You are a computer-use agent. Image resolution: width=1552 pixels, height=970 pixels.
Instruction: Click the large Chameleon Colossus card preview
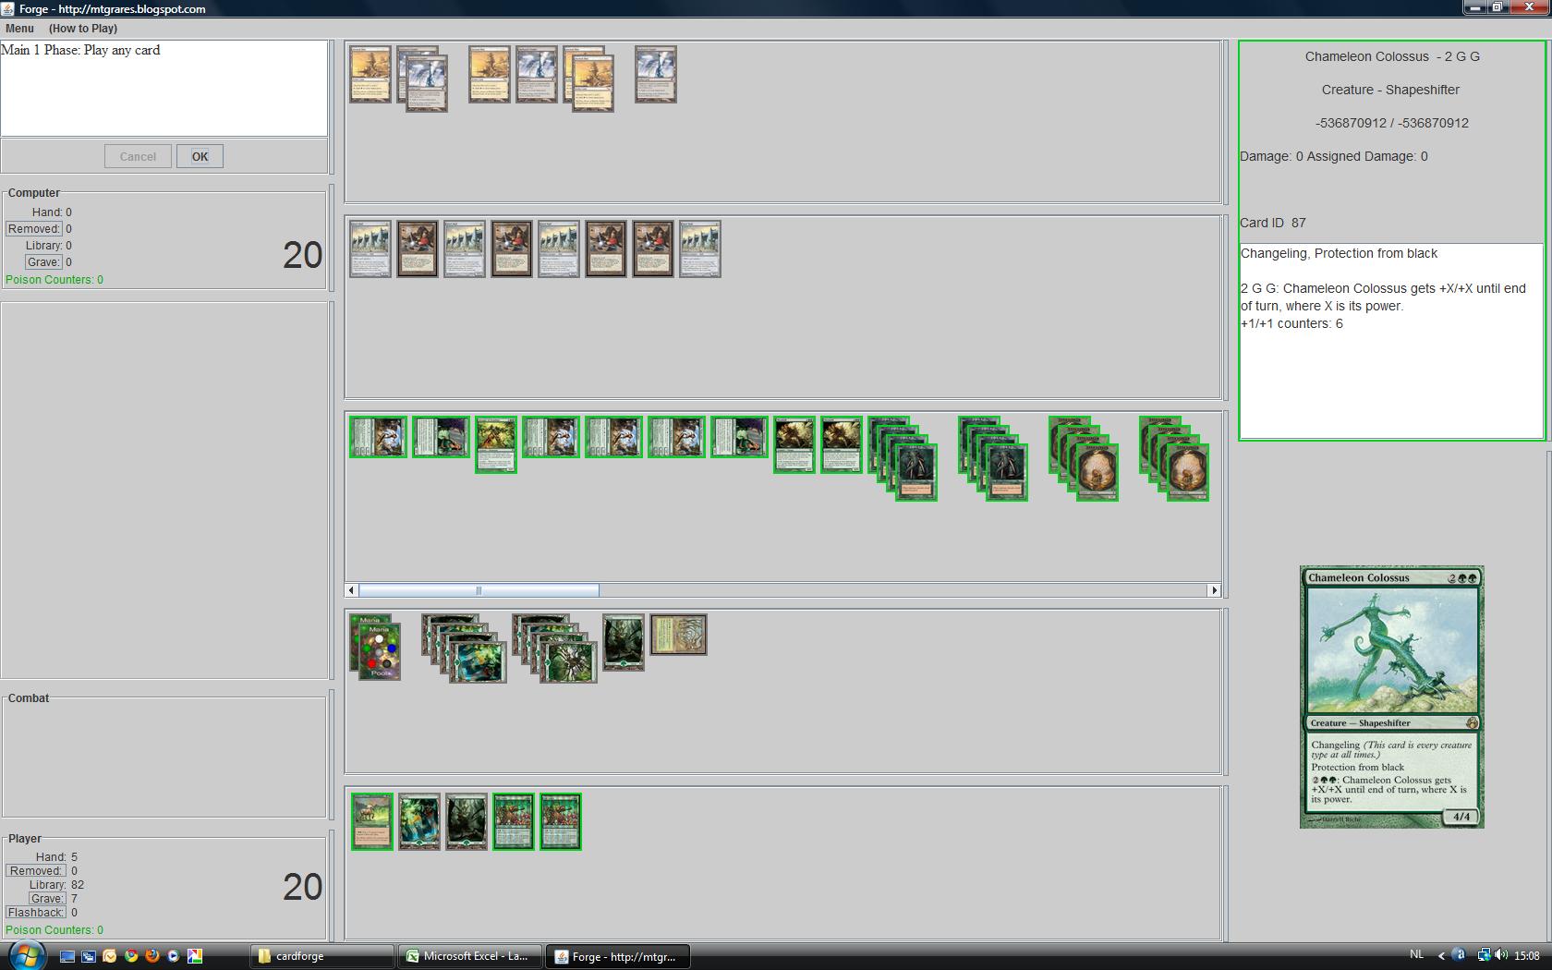pyautogui.click(x=1391, y=697)
